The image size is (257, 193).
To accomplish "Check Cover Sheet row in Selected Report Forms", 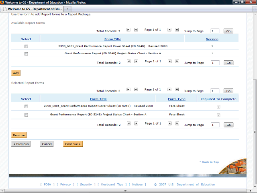I will click(26, 107).
